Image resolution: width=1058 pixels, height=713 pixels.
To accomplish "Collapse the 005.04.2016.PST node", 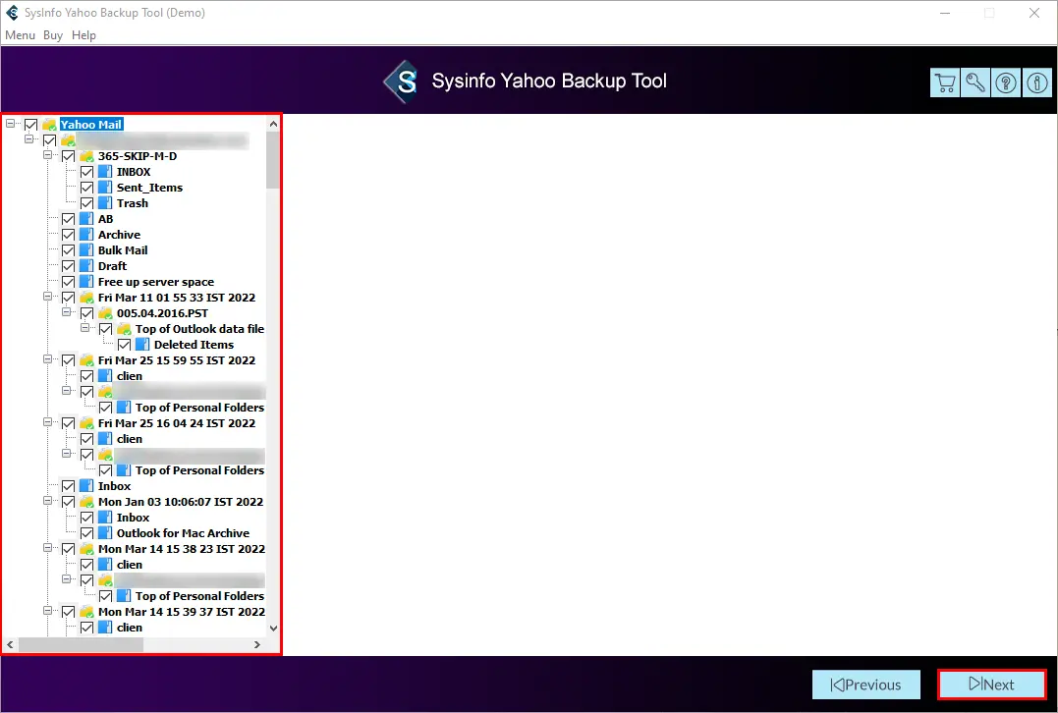I will (66, 311).
